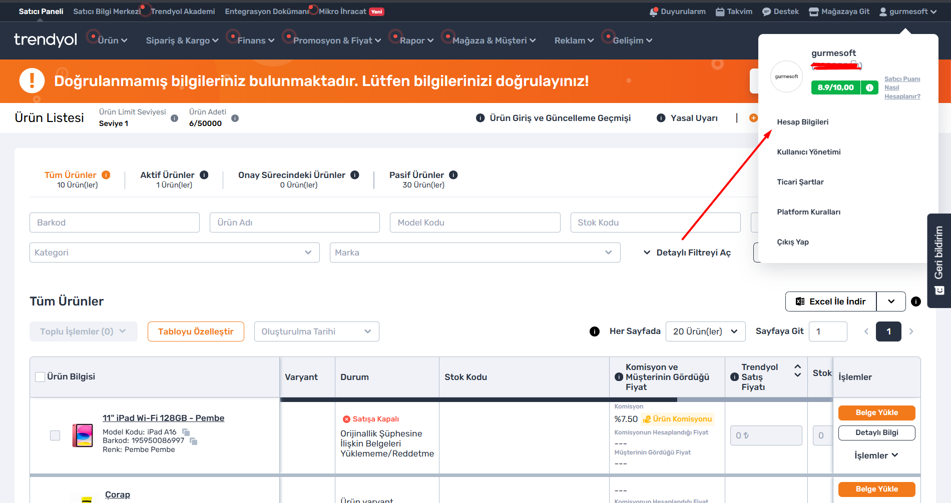Click the Yasal Uyarı info icon
This screenshot has width=951, height=503.
(x=661, y=118)
